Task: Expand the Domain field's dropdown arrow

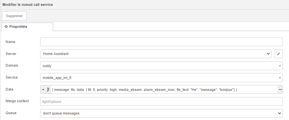Action: pos(280,66)
